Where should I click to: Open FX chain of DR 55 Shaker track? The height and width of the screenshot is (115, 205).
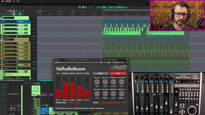tap(26, 58)
